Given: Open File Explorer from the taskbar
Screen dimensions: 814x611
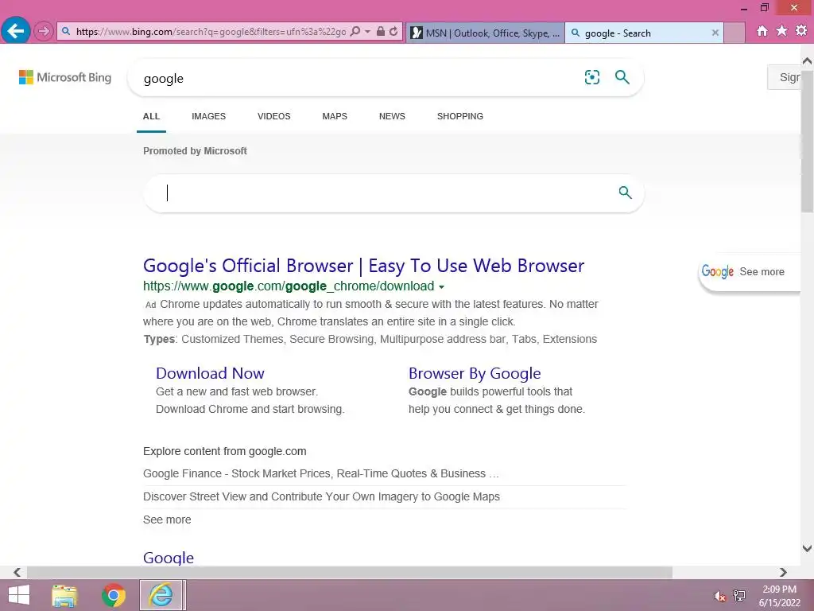Looking at the screenshot, I should [x=64, y=595].
